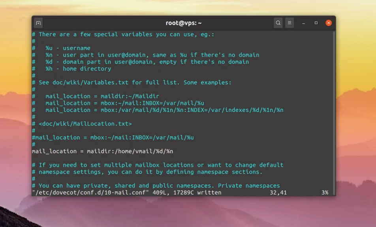Click the '%h - home directory' line
The width and height of the screenshot is (376, 227).
coord(71,69)
